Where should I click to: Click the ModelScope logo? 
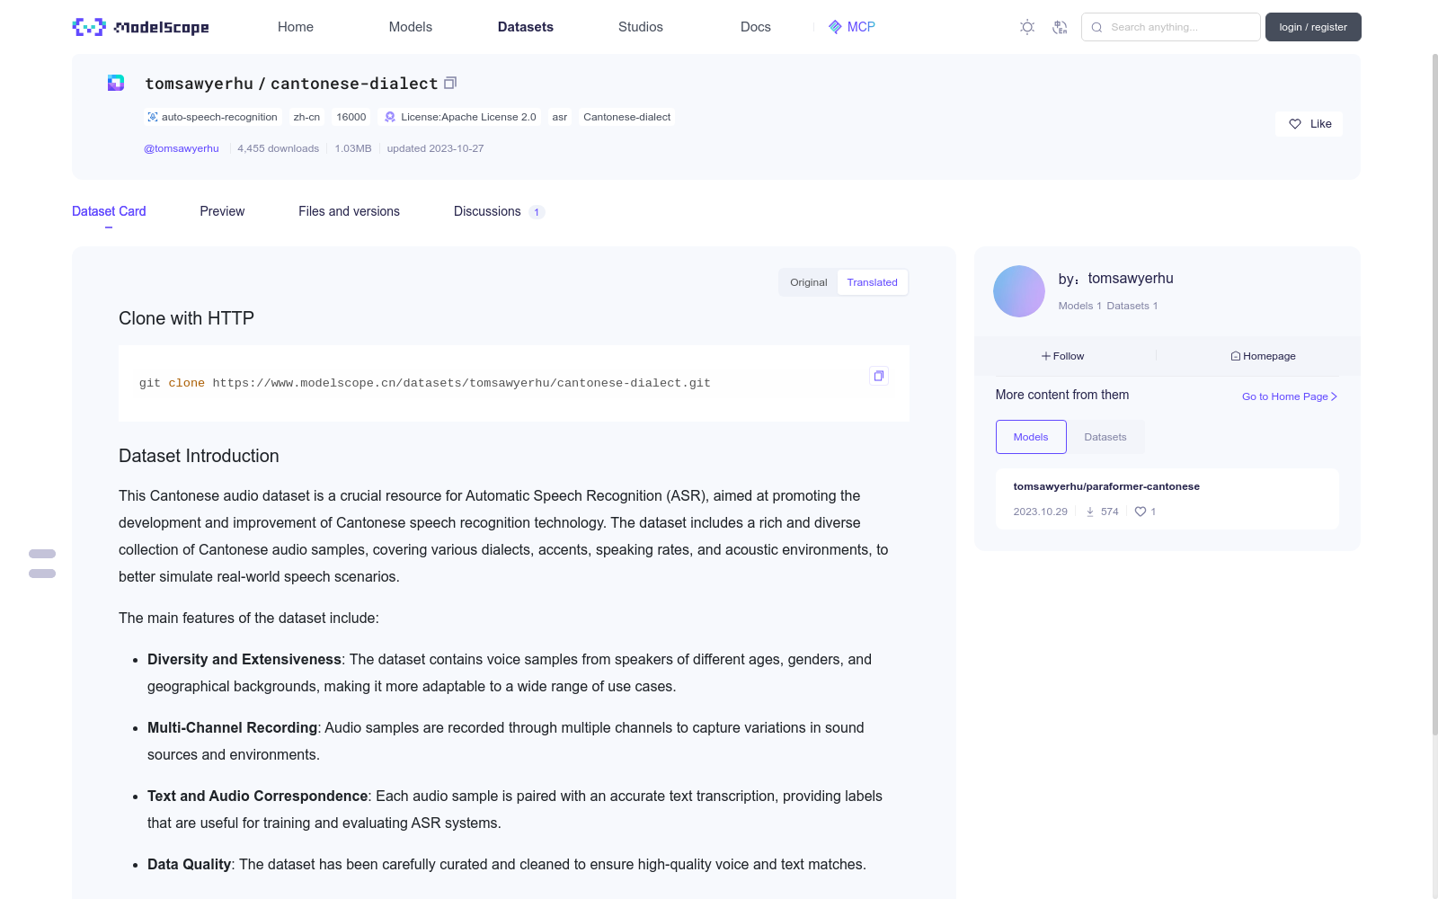tap(140, 27)
